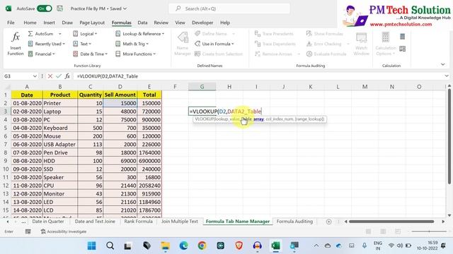Open Recently Used functions list
The width and height of the screenshot is (453, 254).
(x=46, y=44)
